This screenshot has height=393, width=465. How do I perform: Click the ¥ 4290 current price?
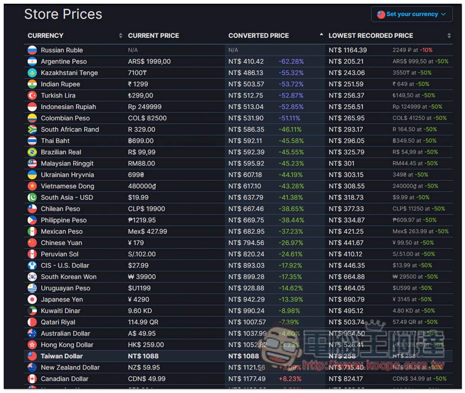(139, 300)
